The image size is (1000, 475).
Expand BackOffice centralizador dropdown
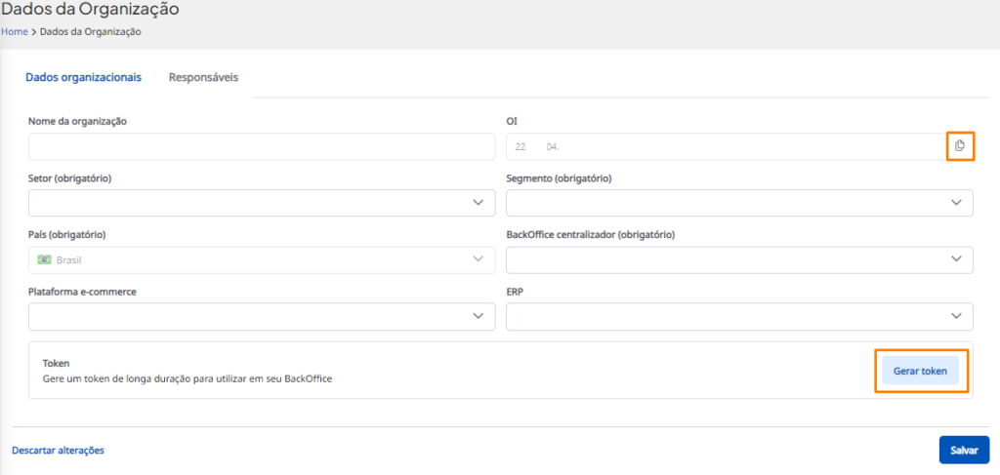(739, 259)
